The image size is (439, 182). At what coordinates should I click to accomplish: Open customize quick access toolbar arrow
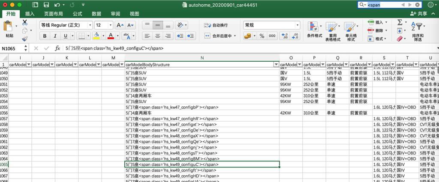pos(83,5)
